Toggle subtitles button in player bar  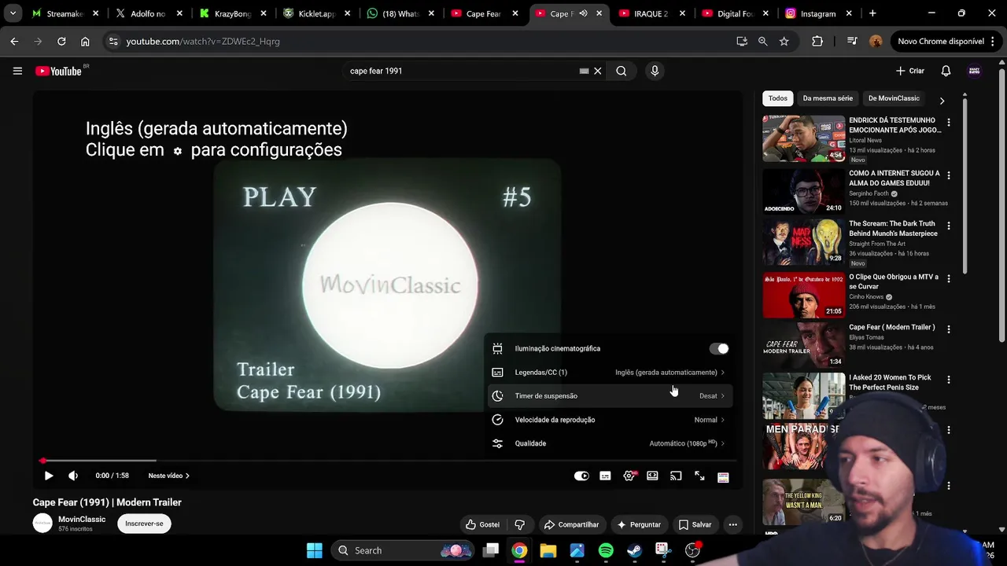(x=605, y=476)
